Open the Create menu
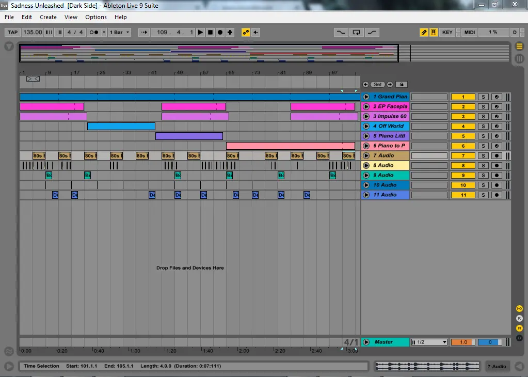This screenshot has width=528, height=377. pyautogui.click(x=49, y=17)
